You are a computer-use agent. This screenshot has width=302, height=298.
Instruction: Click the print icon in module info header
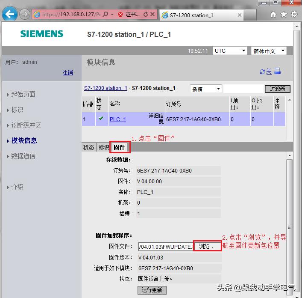tap(277, 72)
